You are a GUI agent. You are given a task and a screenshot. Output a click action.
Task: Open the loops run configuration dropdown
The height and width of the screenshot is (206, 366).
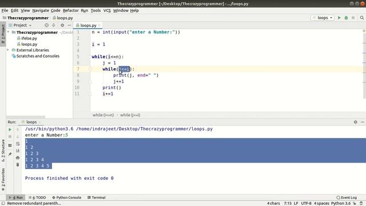click(x=323, y=18)
